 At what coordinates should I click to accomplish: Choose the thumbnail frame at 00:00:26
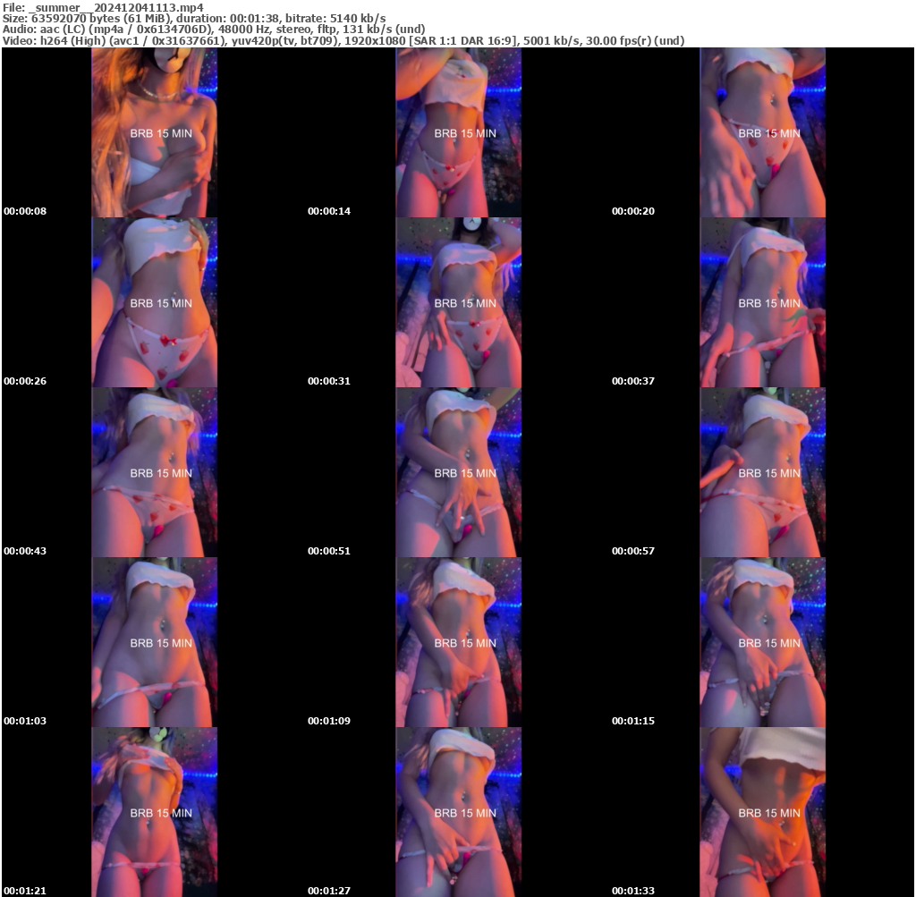(154, 302)
